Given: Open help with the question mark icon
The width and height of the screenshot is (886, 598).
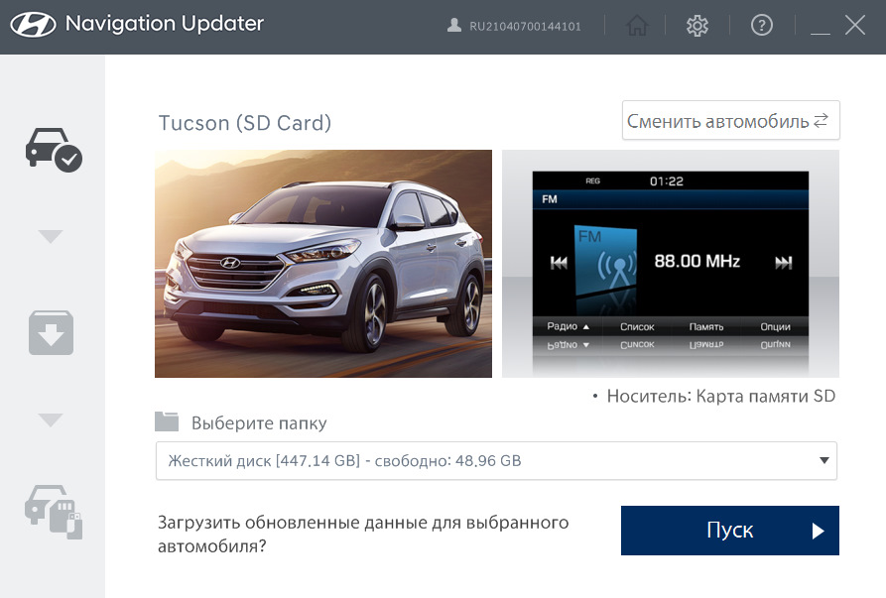Looking at the screenshot, I should [762, 26].
